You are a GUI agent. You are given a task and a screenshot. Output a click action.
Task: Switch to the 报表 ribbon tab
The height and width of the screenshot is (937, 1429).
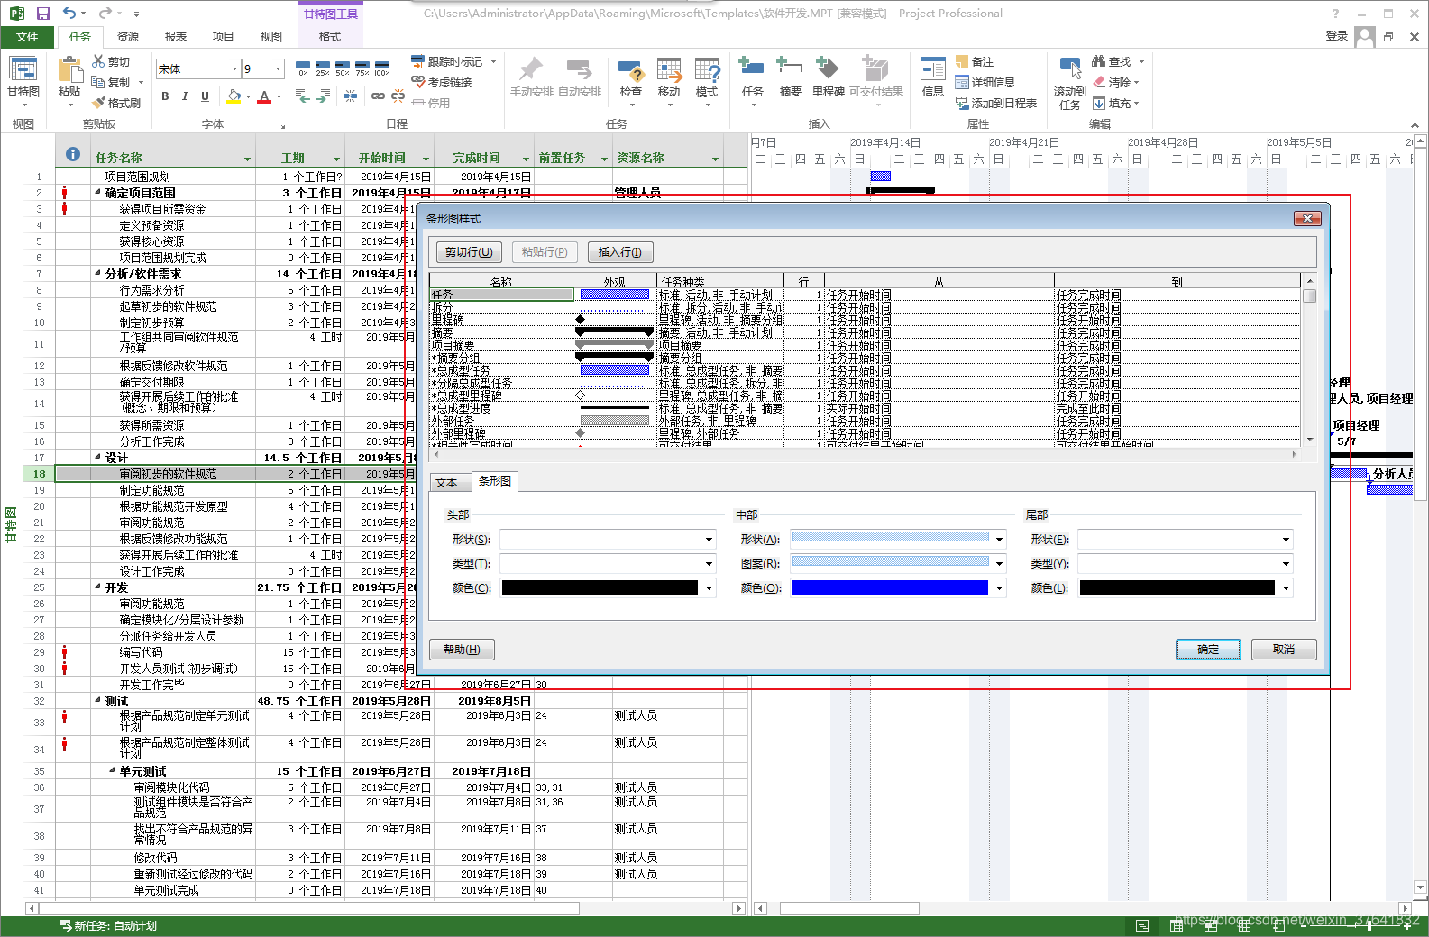[176, 36]
